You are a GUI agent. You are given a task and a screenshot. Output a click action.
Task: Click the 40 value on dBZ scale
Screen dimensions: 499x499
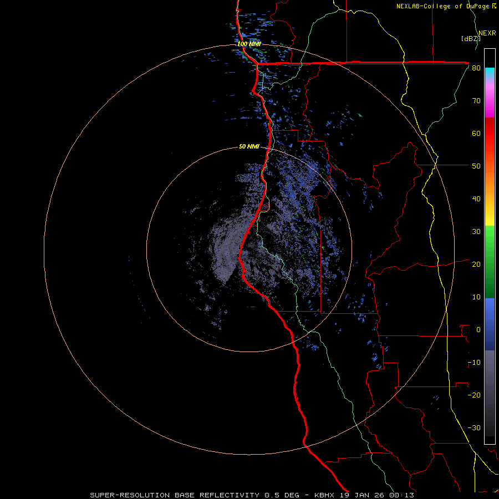476,199
